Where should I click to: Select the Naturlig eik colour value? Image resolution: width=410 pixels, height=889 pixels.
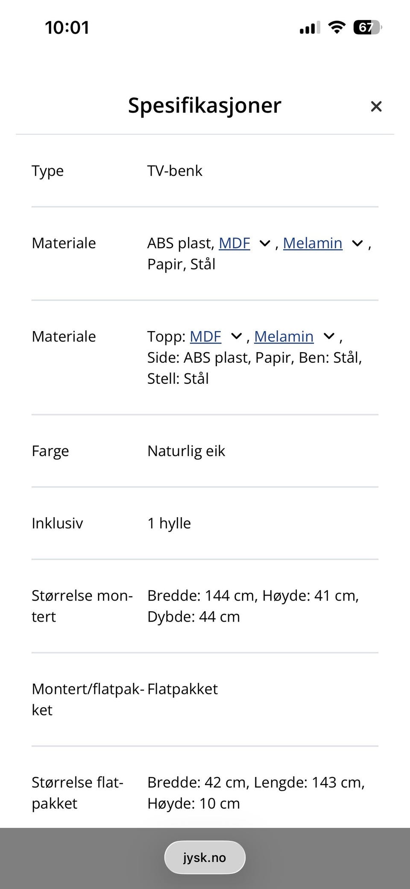pos(186,451)
